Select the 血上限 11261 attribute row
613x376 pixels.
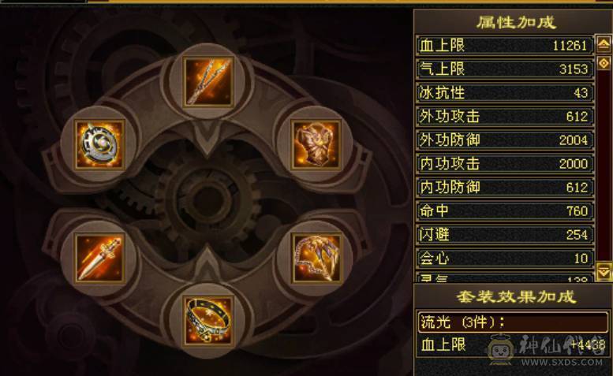point(505,46)
